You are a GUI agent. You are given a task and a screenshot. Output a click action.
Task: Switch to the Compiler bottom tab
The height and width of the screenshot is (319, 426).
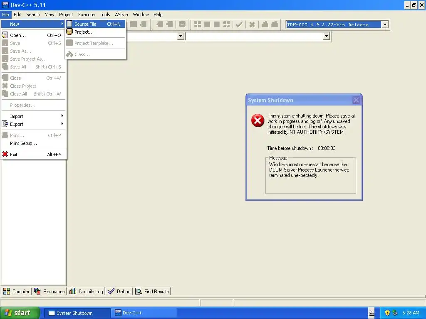[x=16, y=291]
